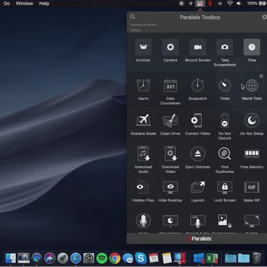Launch Siri from the Dock

(x=49, y=258)
